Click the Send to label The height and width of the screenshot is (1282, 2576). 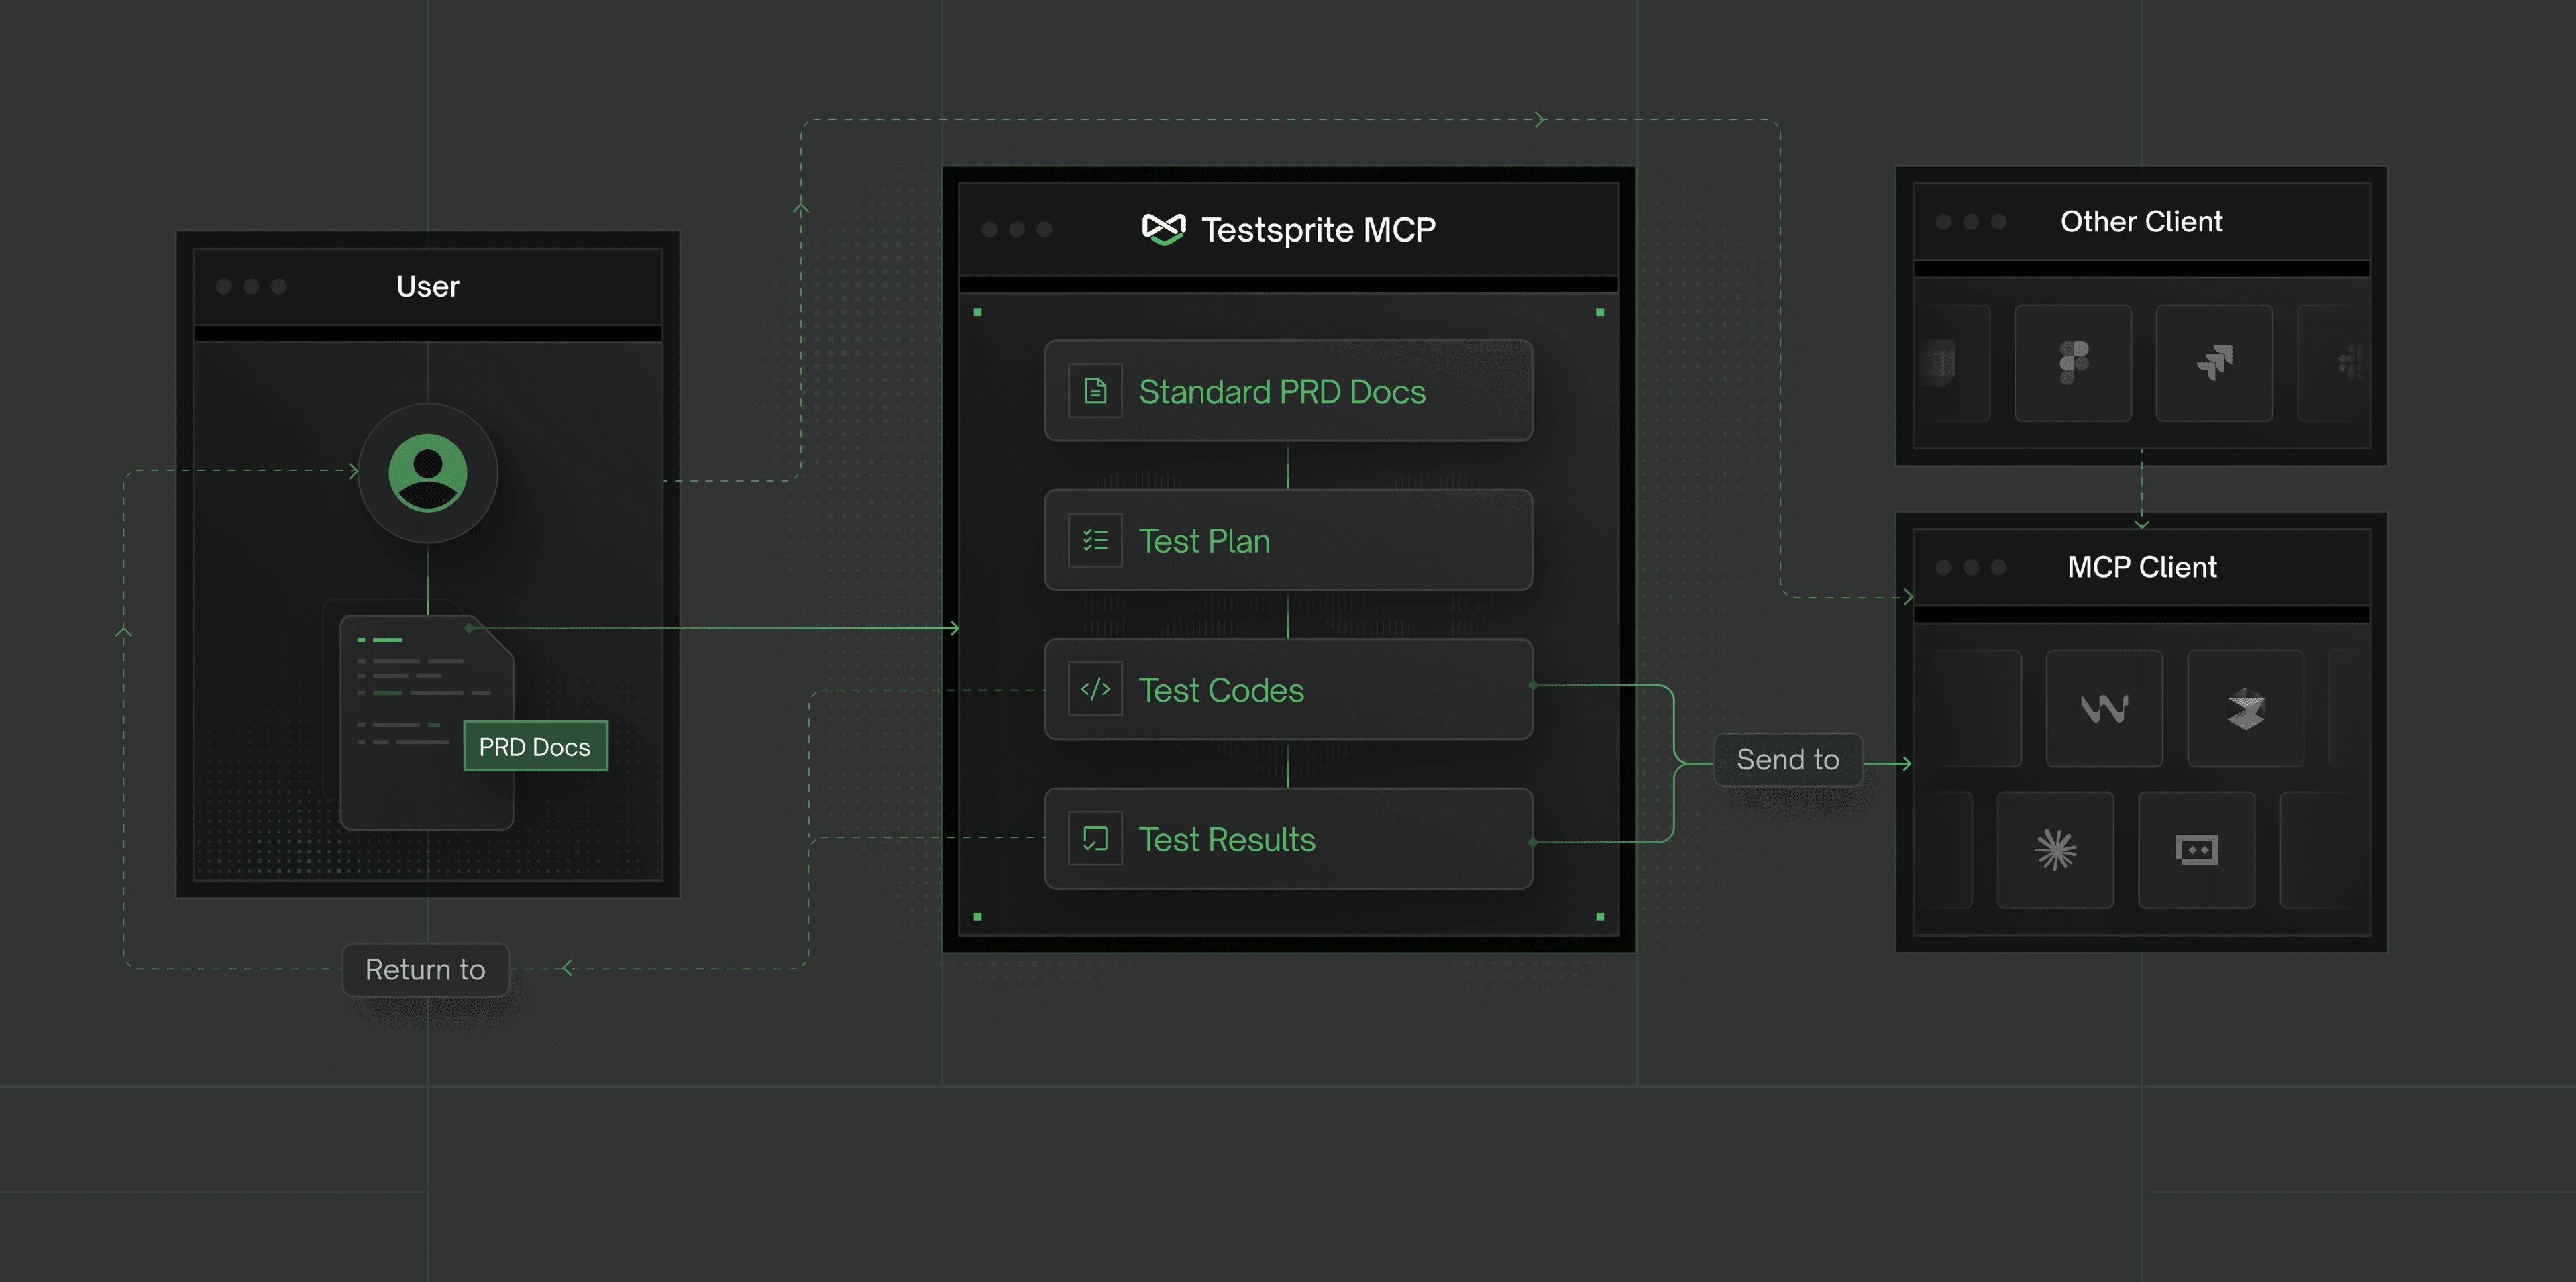1788,760
